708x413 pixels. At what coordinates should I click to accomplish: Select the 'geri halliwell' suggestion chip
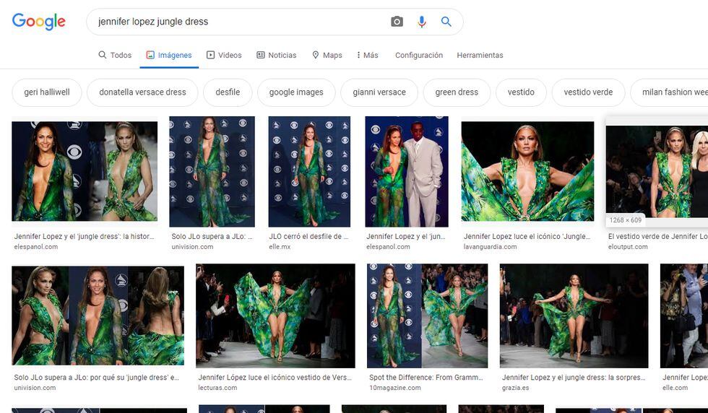coord(47,92)
